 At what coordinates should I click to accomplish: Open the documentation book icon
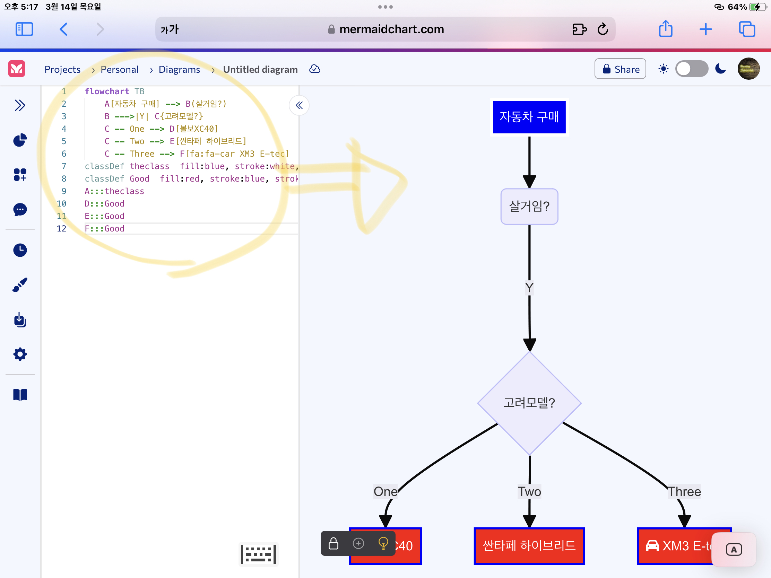click(20, 395)
